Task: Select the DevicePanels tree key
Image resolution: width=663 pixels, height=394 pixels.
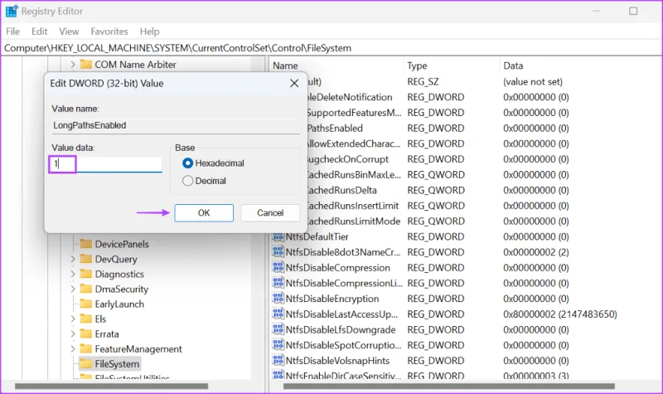Action: point(122,244)
